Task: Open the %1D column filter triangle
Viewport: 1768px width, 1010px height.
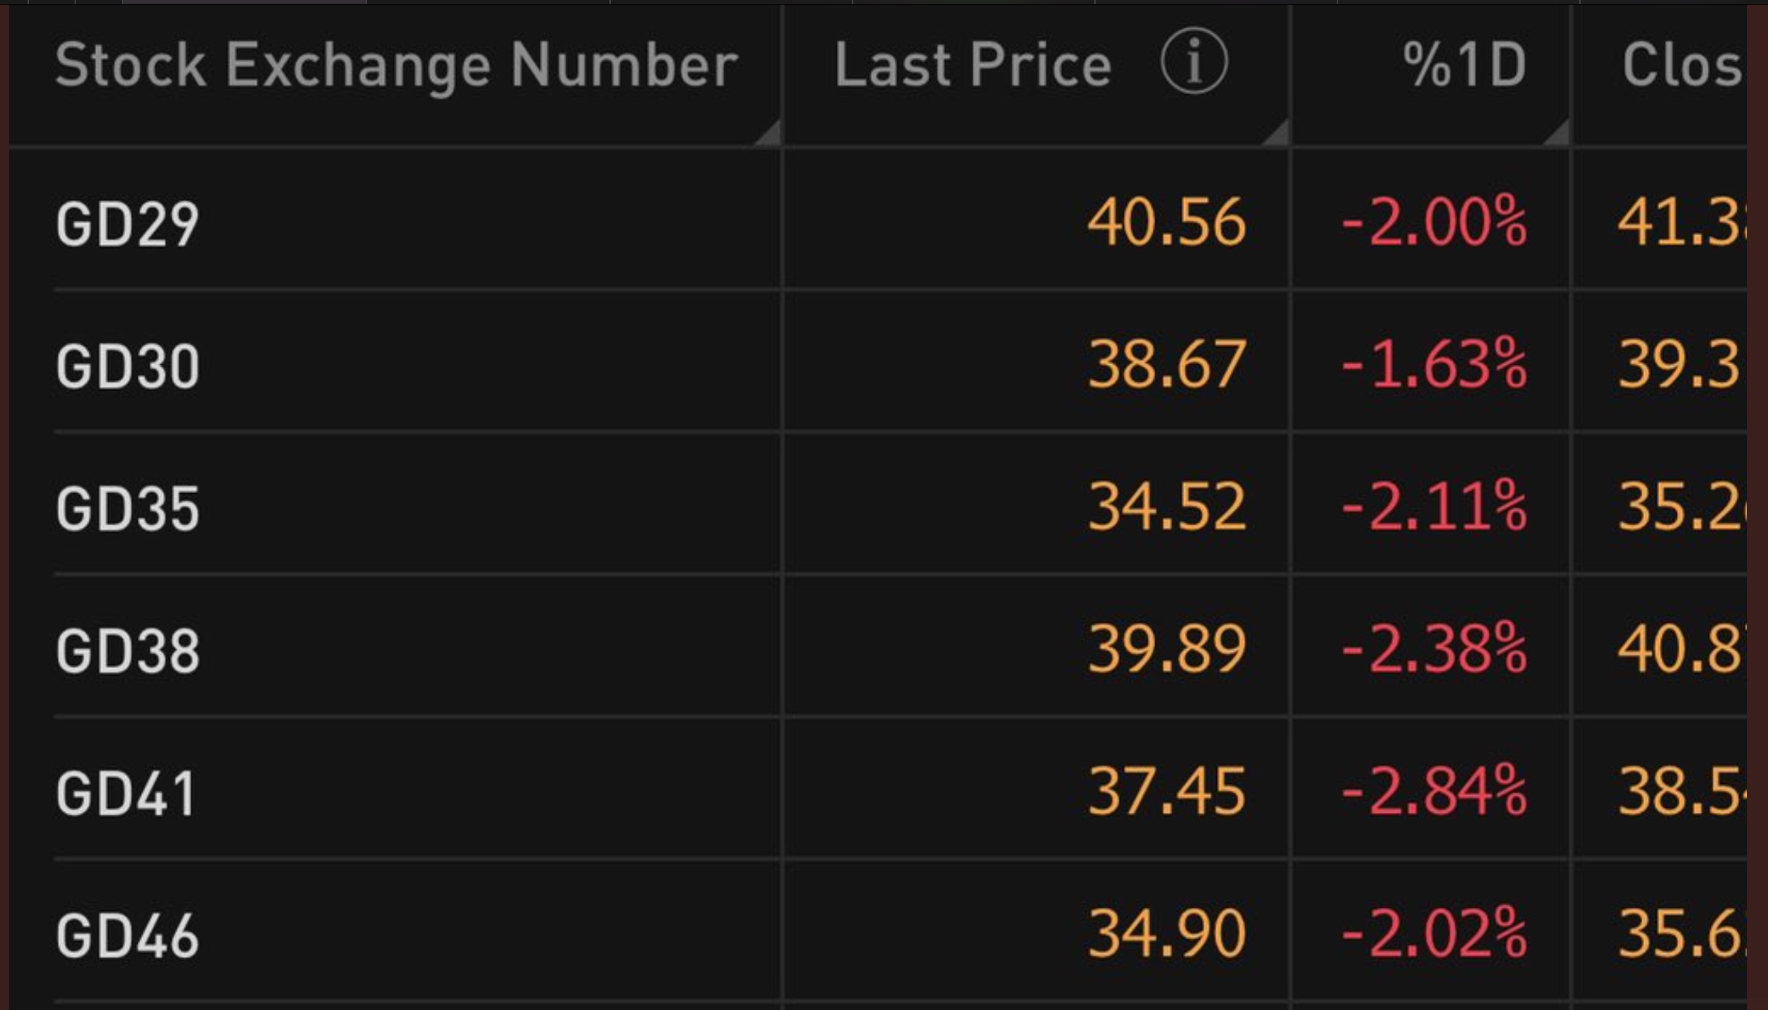Action: (x=1556, y=132)
